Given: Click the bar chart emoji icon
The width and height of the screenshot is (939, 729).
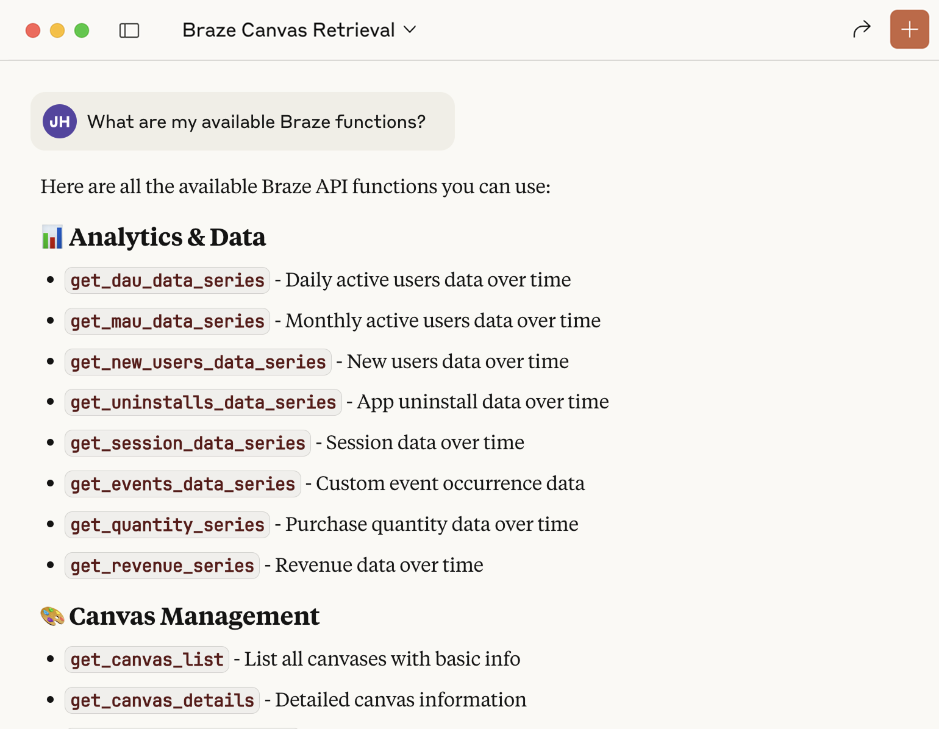Looking at the screenshot, I should pos(52,237).
